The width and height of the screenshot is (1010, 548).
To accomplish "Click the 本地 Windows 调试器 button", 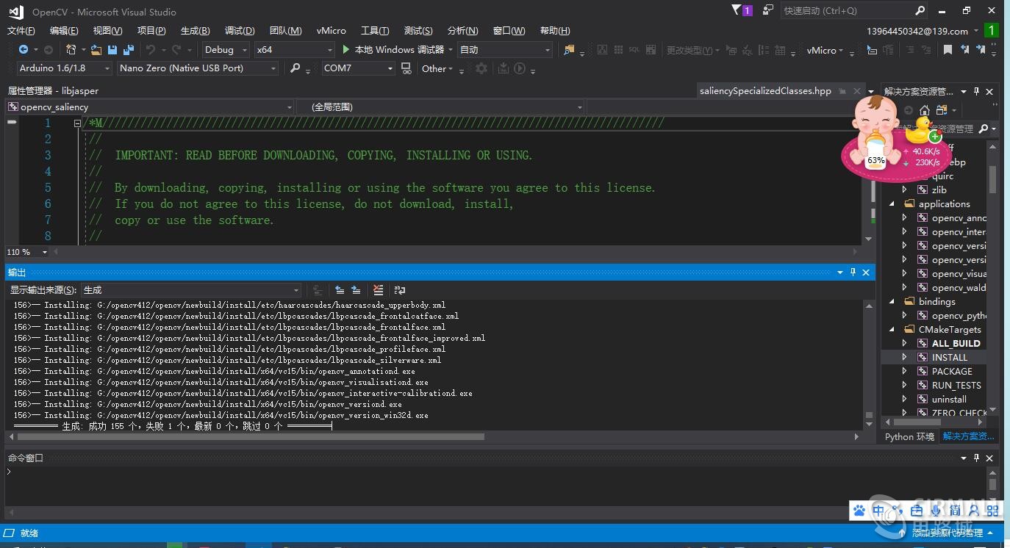I will click(x=399, y=50).
